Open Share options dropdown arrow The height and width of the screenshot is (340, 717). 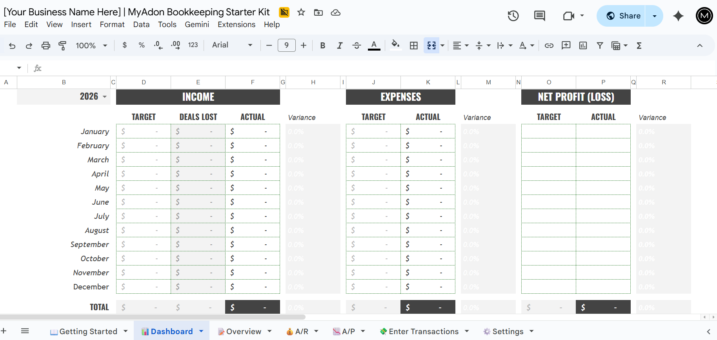(x=654, y=16)
